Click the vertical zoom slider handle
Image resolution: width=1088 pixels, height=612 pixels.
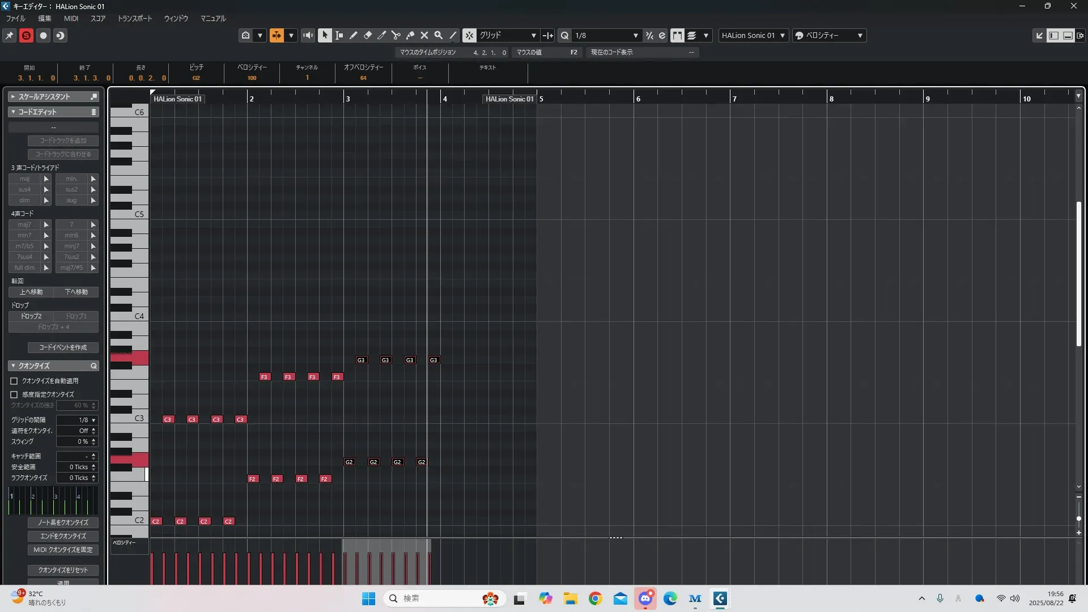(x=1078, y=518)
